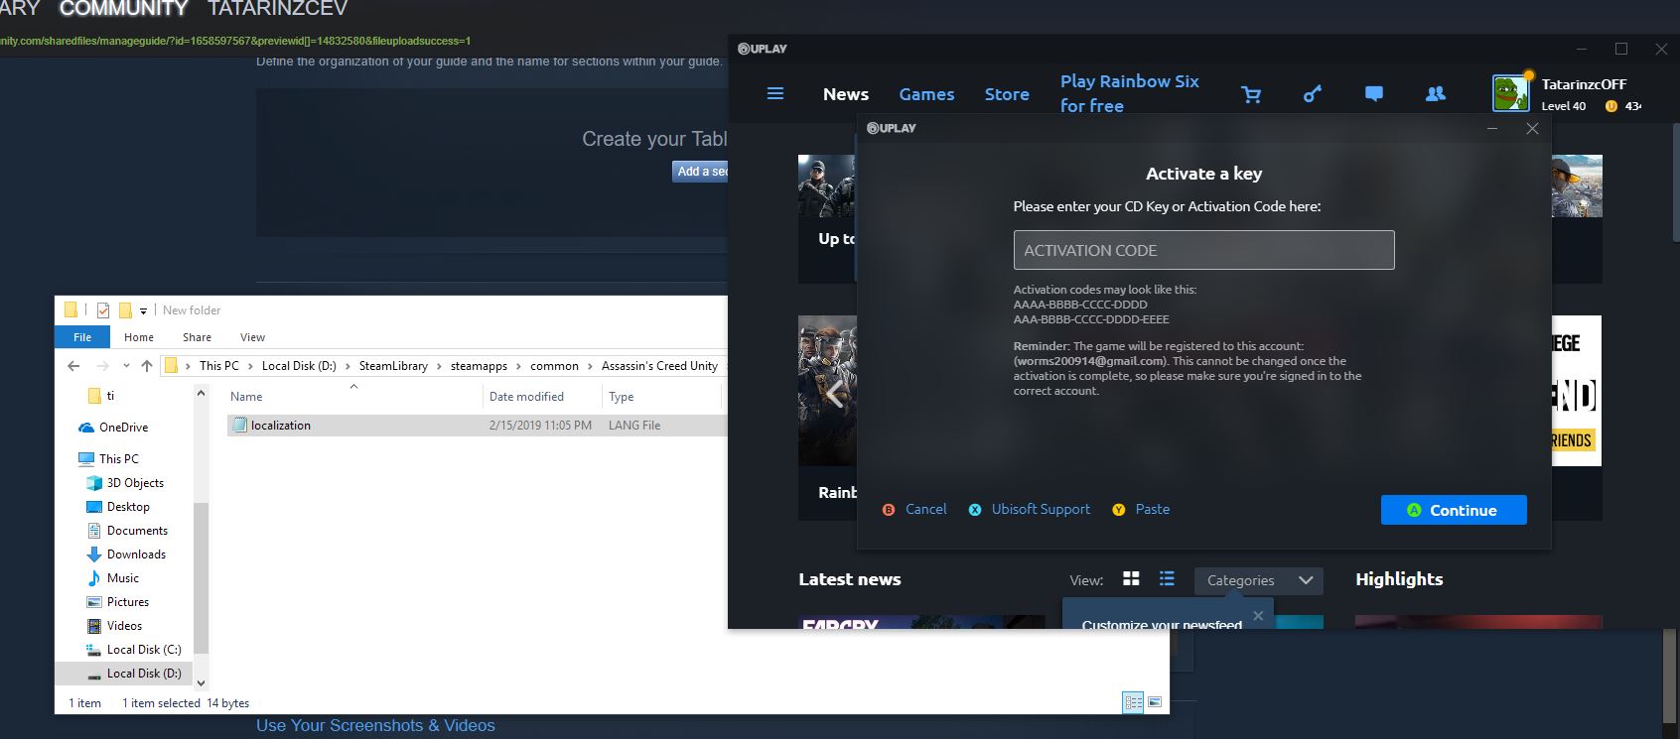The width and height of the screenshot is (1680, 739).
Task: Switch Latest news to grid view
Action: [x=1131, y=579]
